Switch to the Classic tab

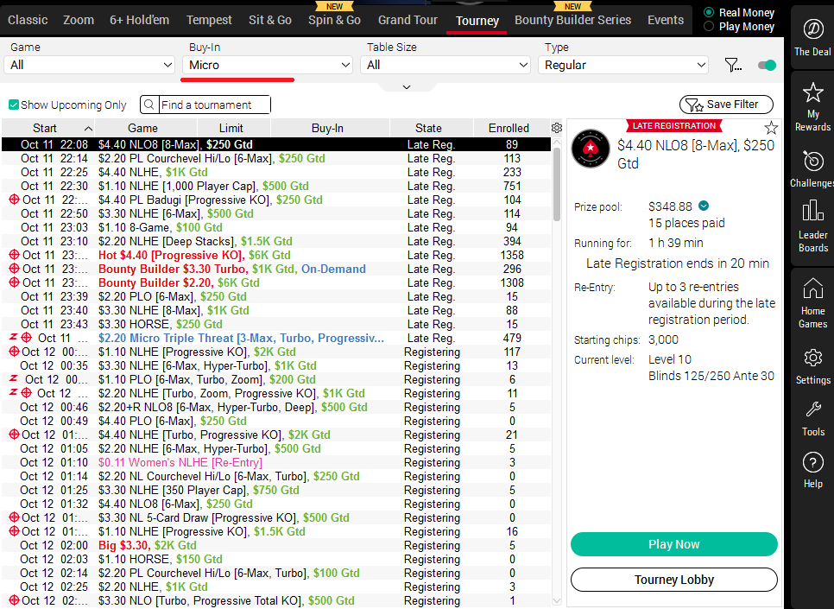(x=28, y=20)
